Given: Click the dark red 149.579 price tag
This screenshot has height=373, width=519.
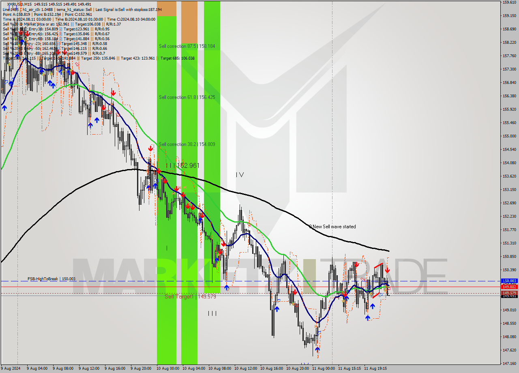Looking at the screenshot, I should (509, 293).
